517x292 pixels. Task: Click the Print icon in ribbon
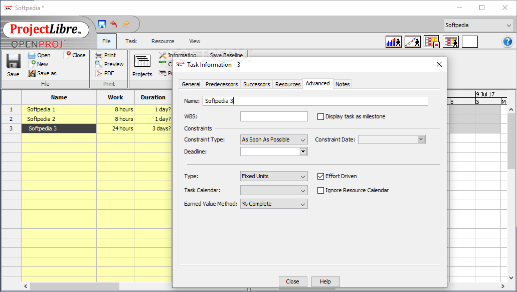pyautogui.click(x=99, y=55)
